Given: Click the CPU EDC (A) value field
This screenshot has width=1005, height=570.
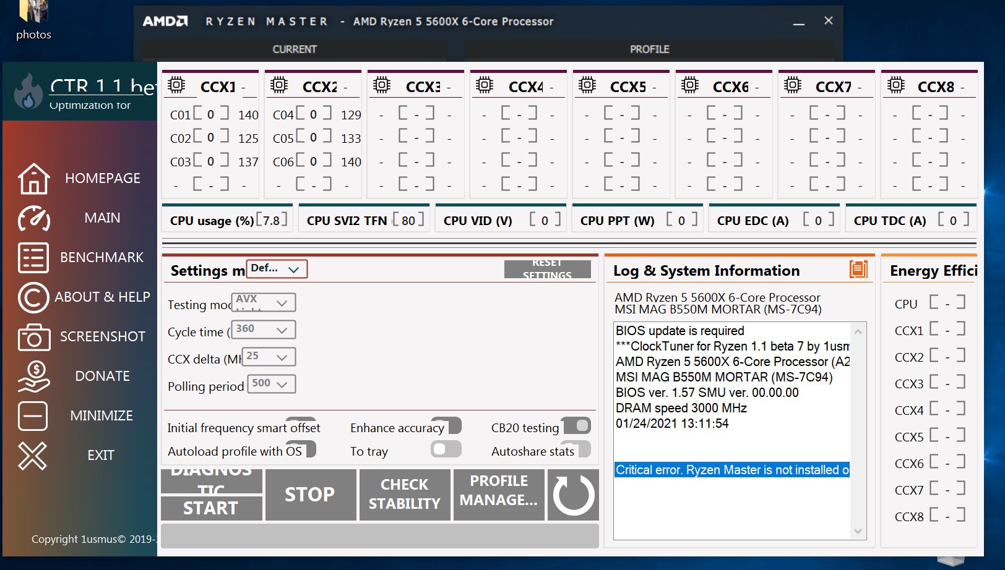Looking at the screenshot, I should 818,220.
